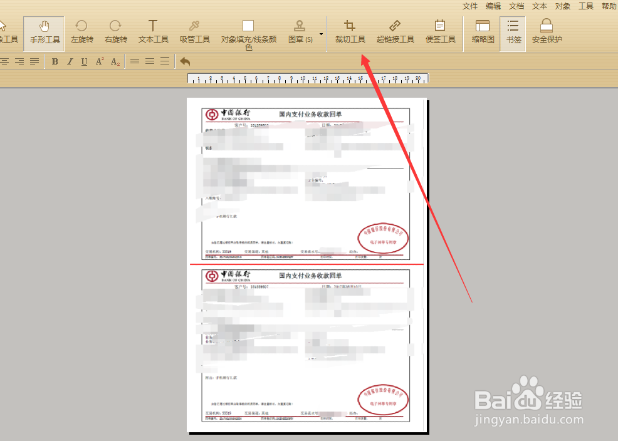This screenshot has height=441, width=618.
Task: Rotate page right with 右旋转
Action: (x=115, y=33)
